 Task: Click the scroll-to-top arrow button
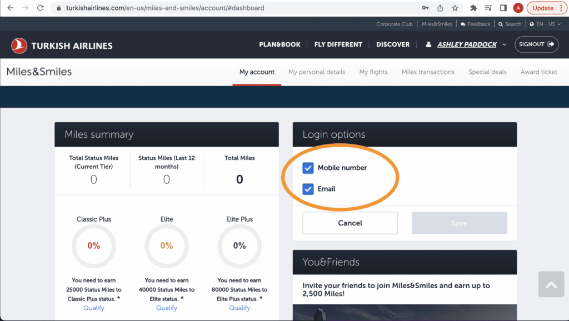pyautogui.click(x=551, y=284)
